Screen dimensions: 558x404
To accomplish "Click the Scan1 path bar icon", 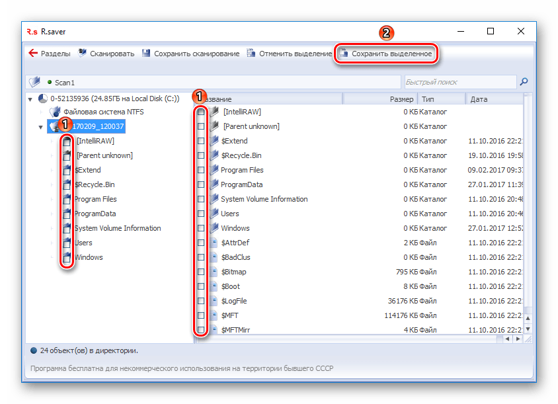I will click(35, 82).
